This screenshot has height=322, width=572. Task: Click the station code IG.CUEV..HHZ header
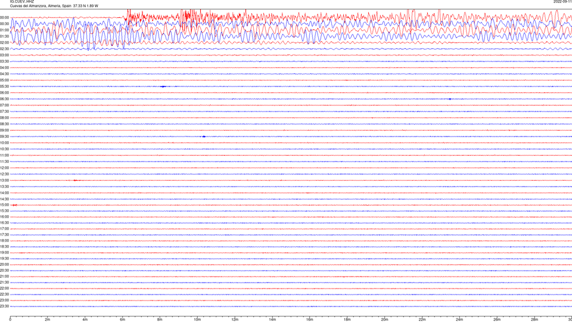[x=22, y=1]
